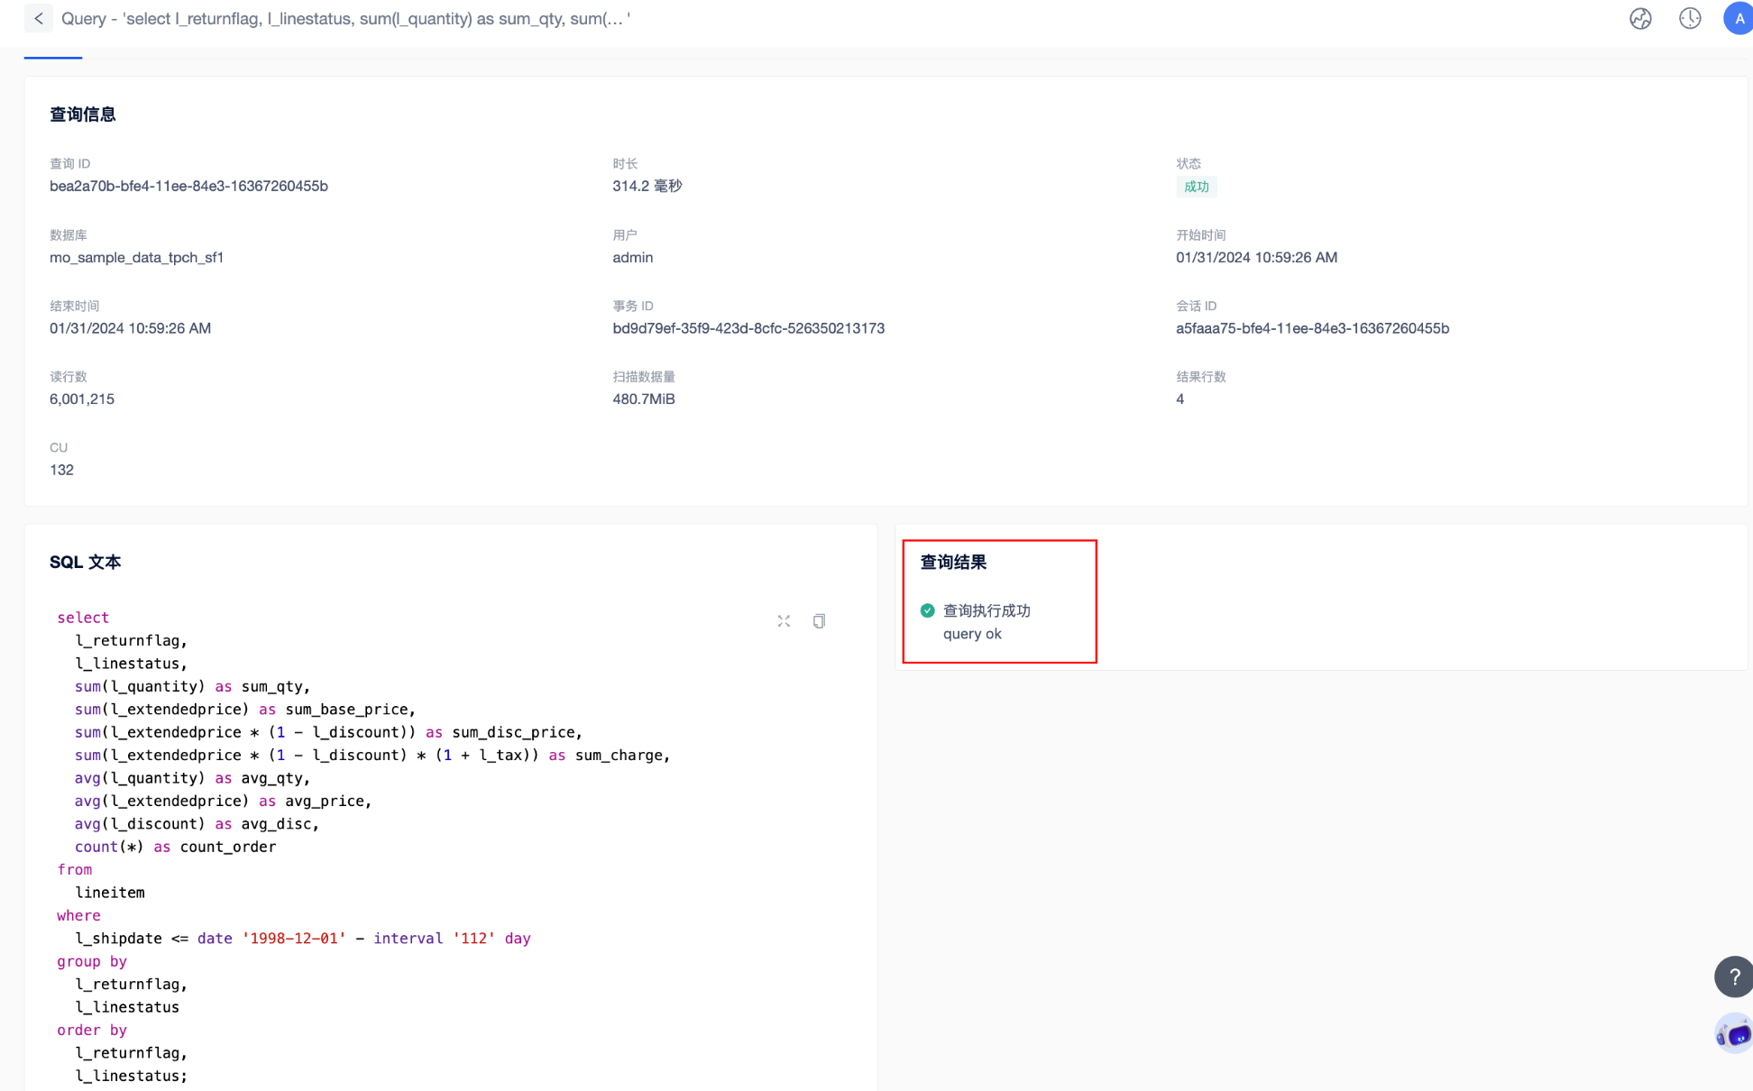Click the back arrow beside Query title
1753x1091 pixels.
point(38,18)
